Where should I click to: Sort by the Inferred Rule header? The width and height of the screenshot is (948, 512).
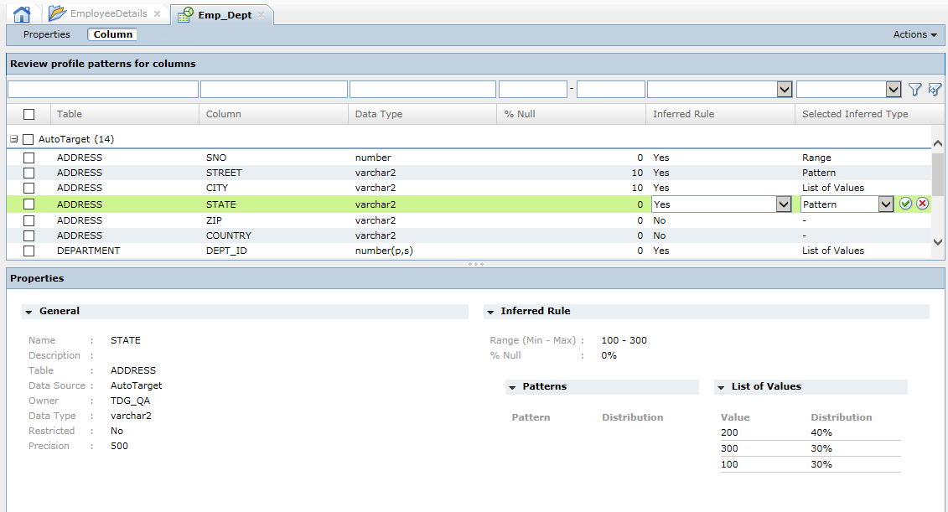pyautogui.click(x=720, y=114)
